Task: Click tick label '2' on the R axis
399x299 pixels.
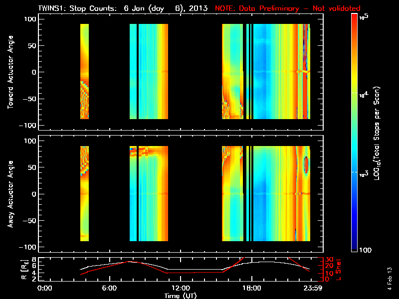Action: (x=34, y=279)
